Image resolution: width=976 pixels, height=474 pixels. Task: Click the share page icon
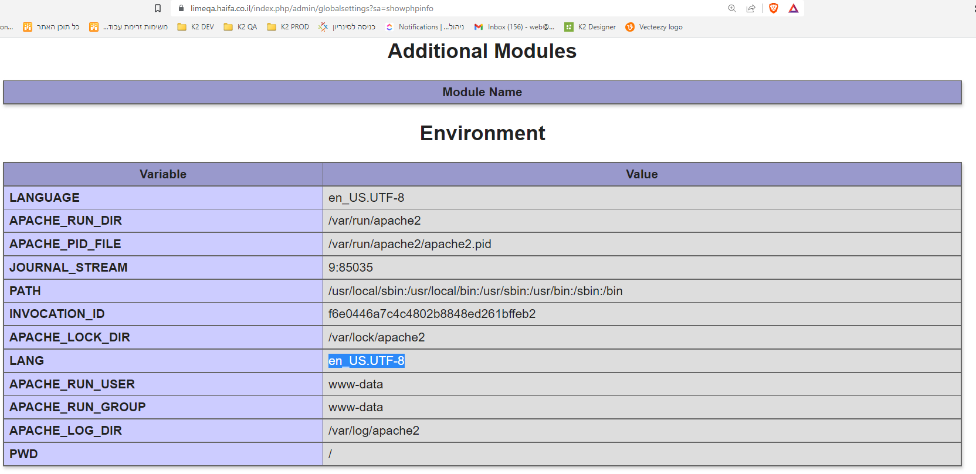751,8
